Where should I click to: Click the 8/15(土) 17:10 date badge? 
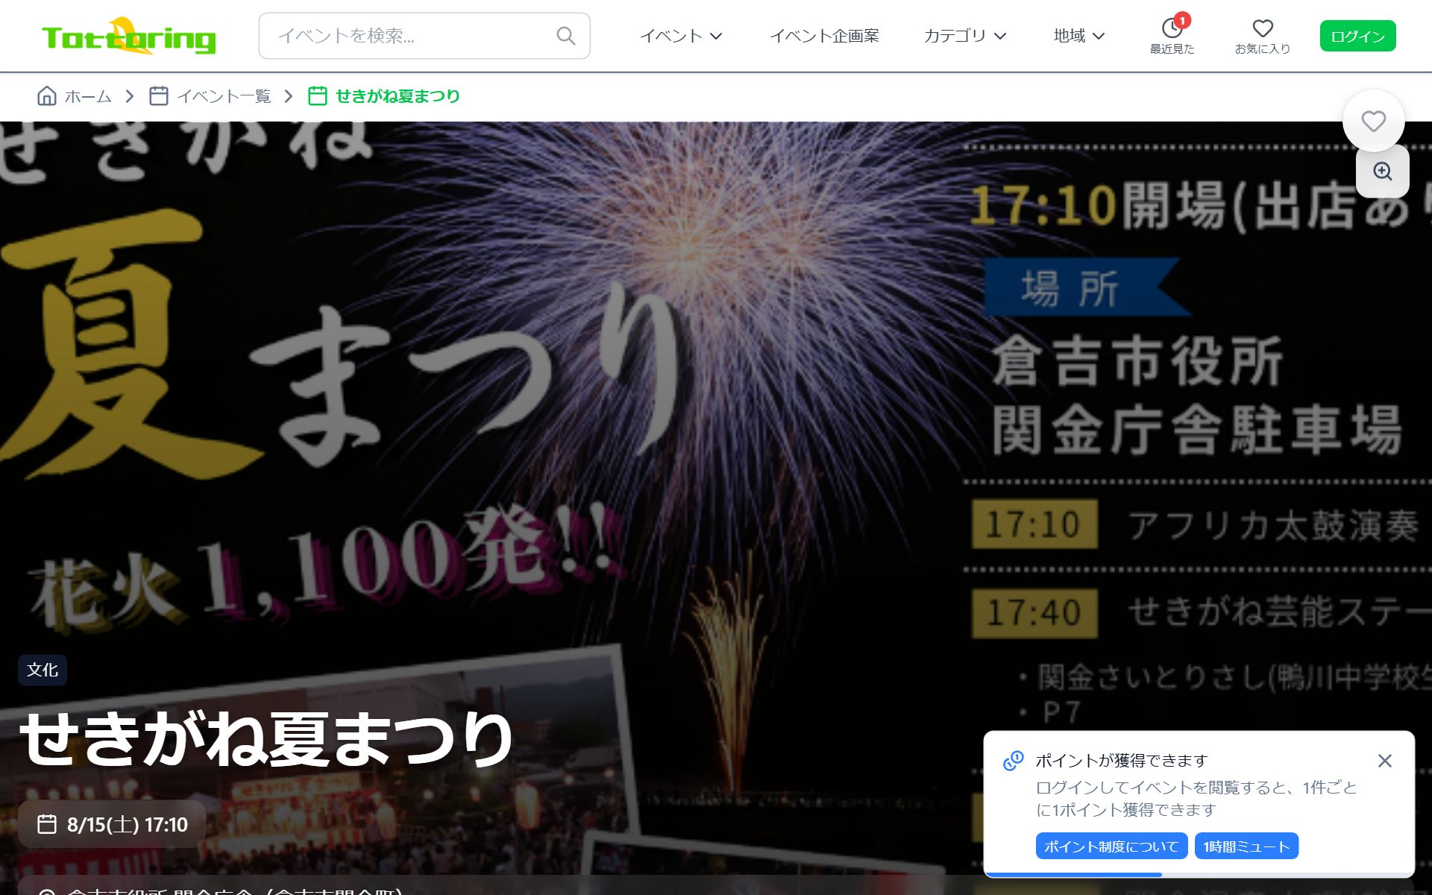(x=112, y=824)
